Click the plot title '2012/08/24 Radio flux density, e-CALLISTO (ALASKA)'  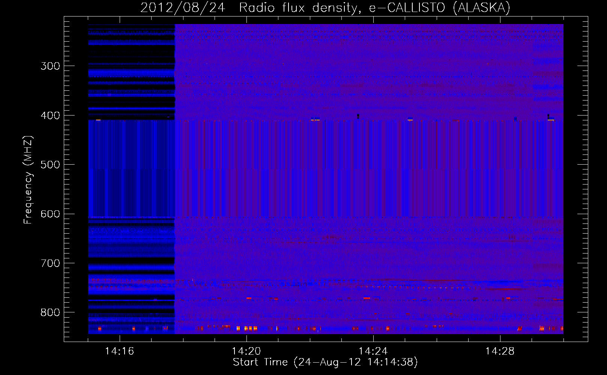point(325,7)
